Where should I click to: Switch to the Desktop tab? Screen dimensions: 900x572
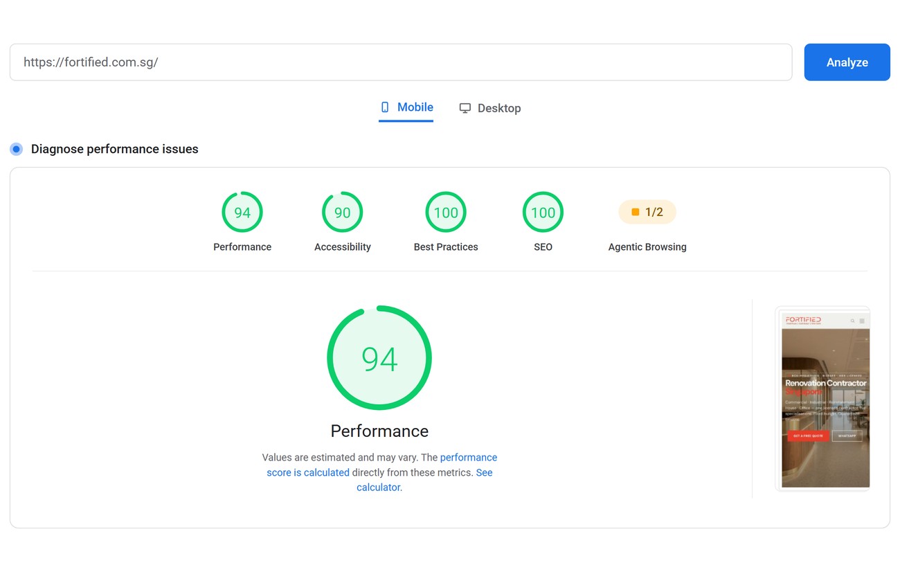[x=490, y=108]
